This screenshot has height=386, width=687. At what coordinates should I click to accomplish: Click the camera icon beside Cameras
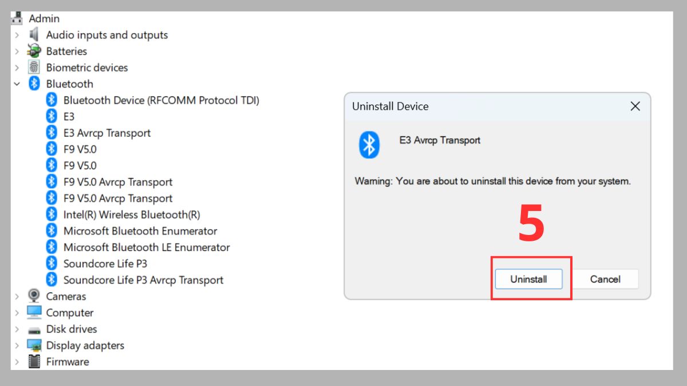[33, 296]
